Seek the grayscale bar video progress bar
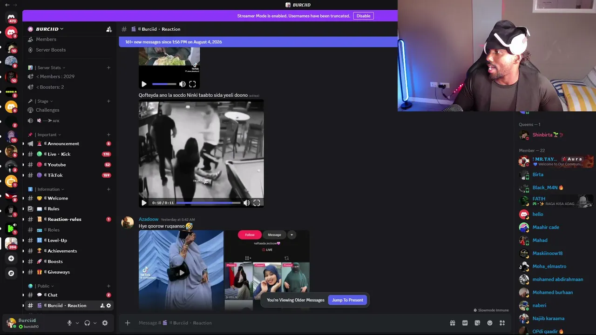The width and height of the screenshot is (596, 335). pyautogui.click(x=208, y=203)
